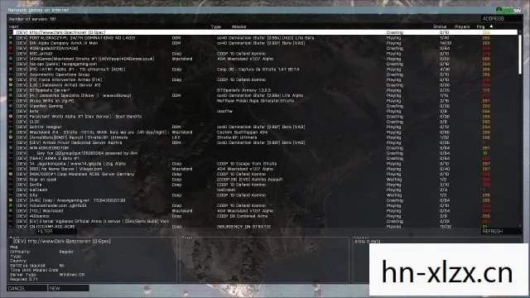The image size is (530, 298).
Task: Click lock icon of Bruce Willis server row
Action: coord(11,101)
